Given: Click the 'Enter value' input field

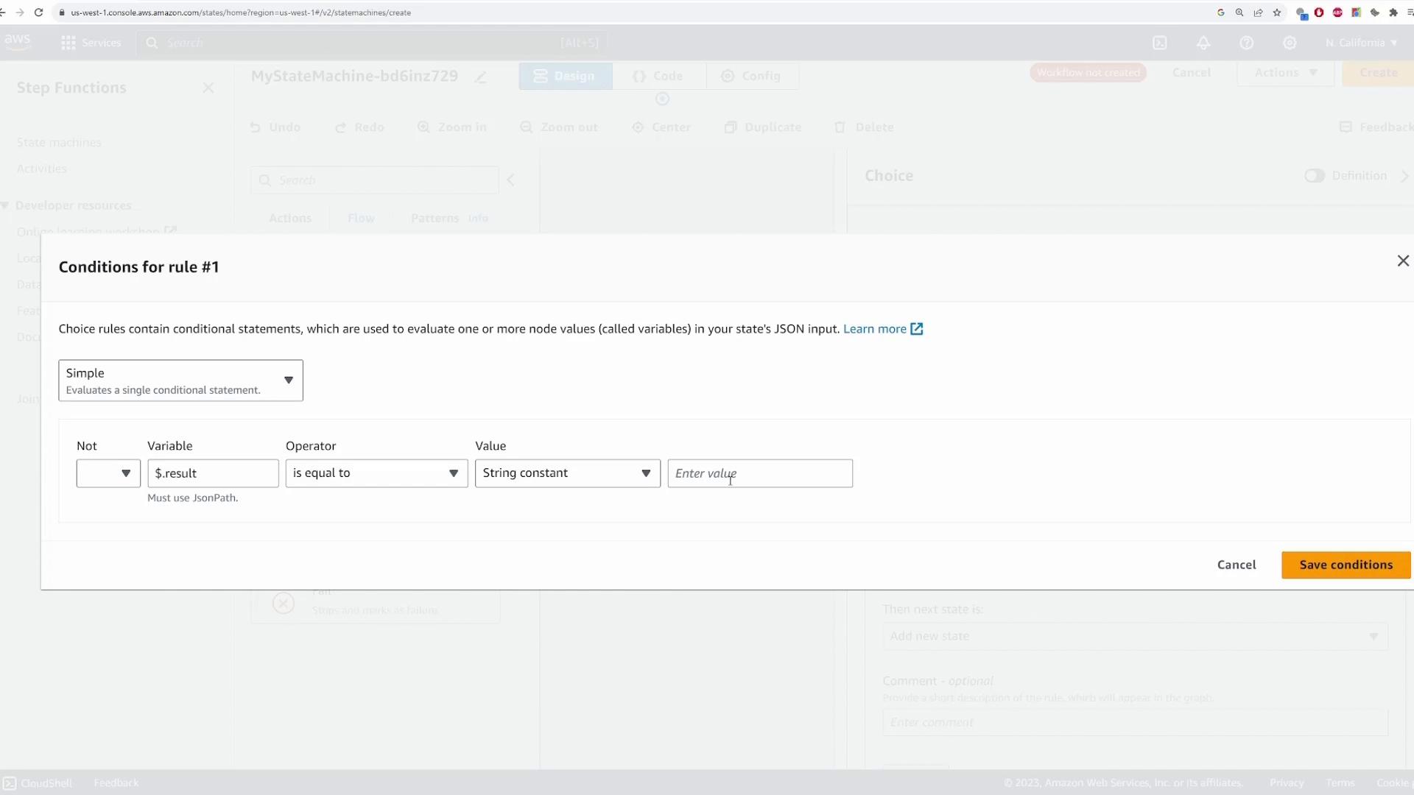Looking at the screenshot, I should [x=760, y=473].
